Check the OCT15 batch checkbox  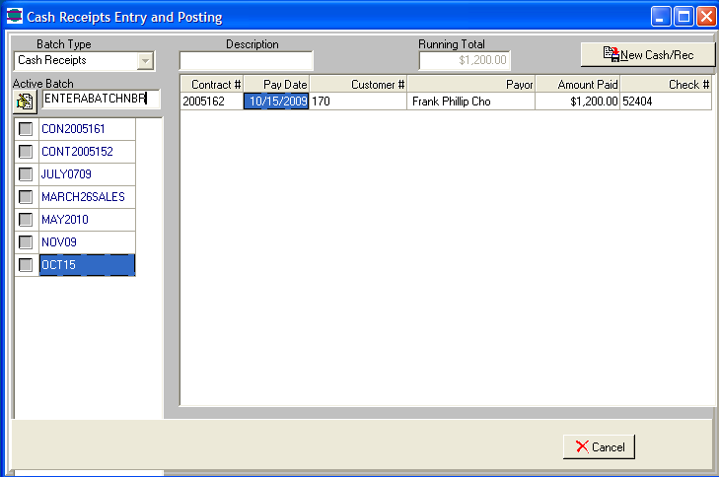pos(26,265)
